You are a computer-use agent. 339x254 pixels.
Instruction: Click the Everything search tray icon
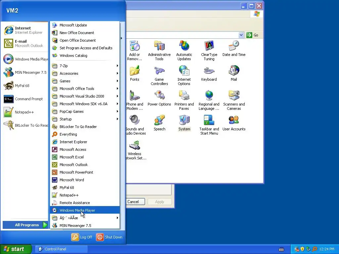click(315, 249)
